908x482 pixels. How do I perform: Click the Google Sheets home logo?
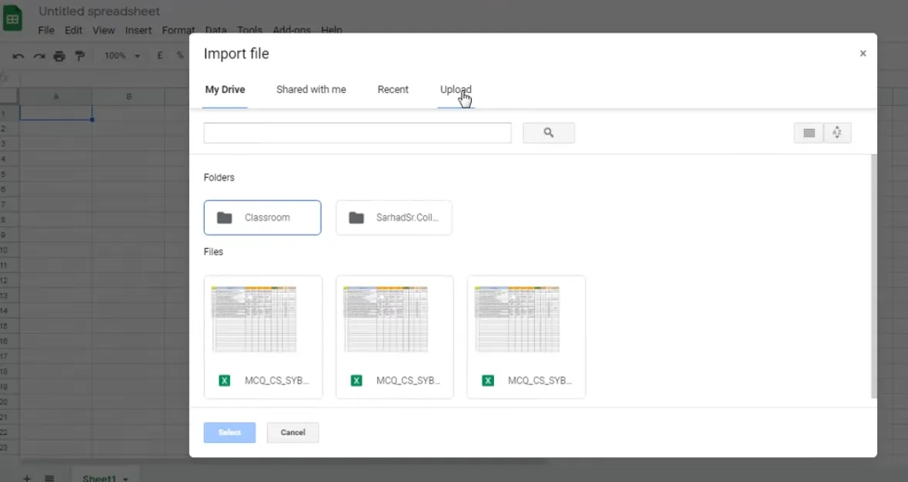tap(12, 19)
